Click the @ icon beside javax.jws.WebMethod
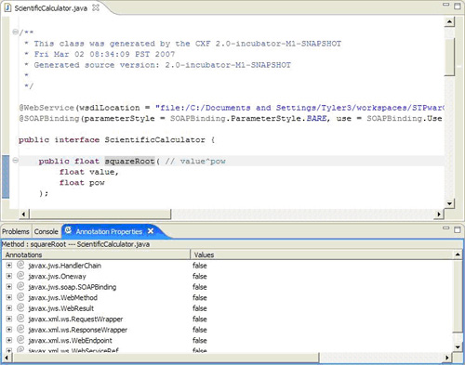Image resolution: width=465 pixels, height=365 pixels. click(20, 297)
